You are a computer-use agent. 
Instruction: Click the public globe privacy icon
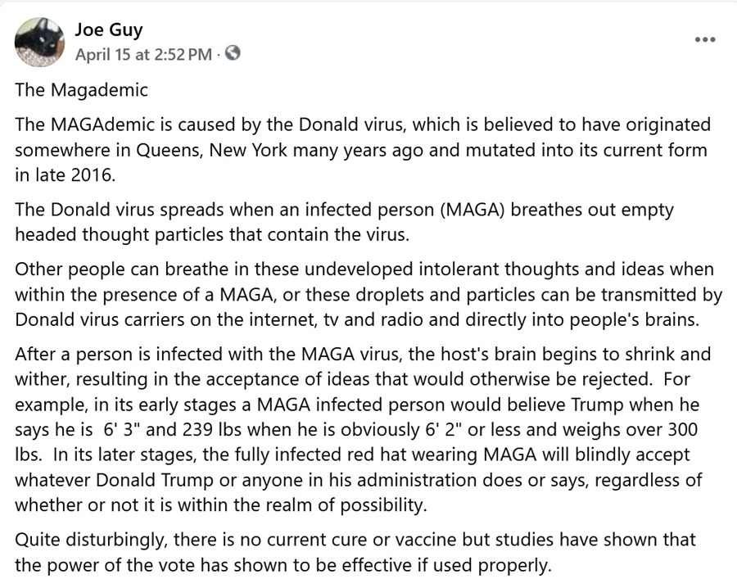click(x=233, y=54)
